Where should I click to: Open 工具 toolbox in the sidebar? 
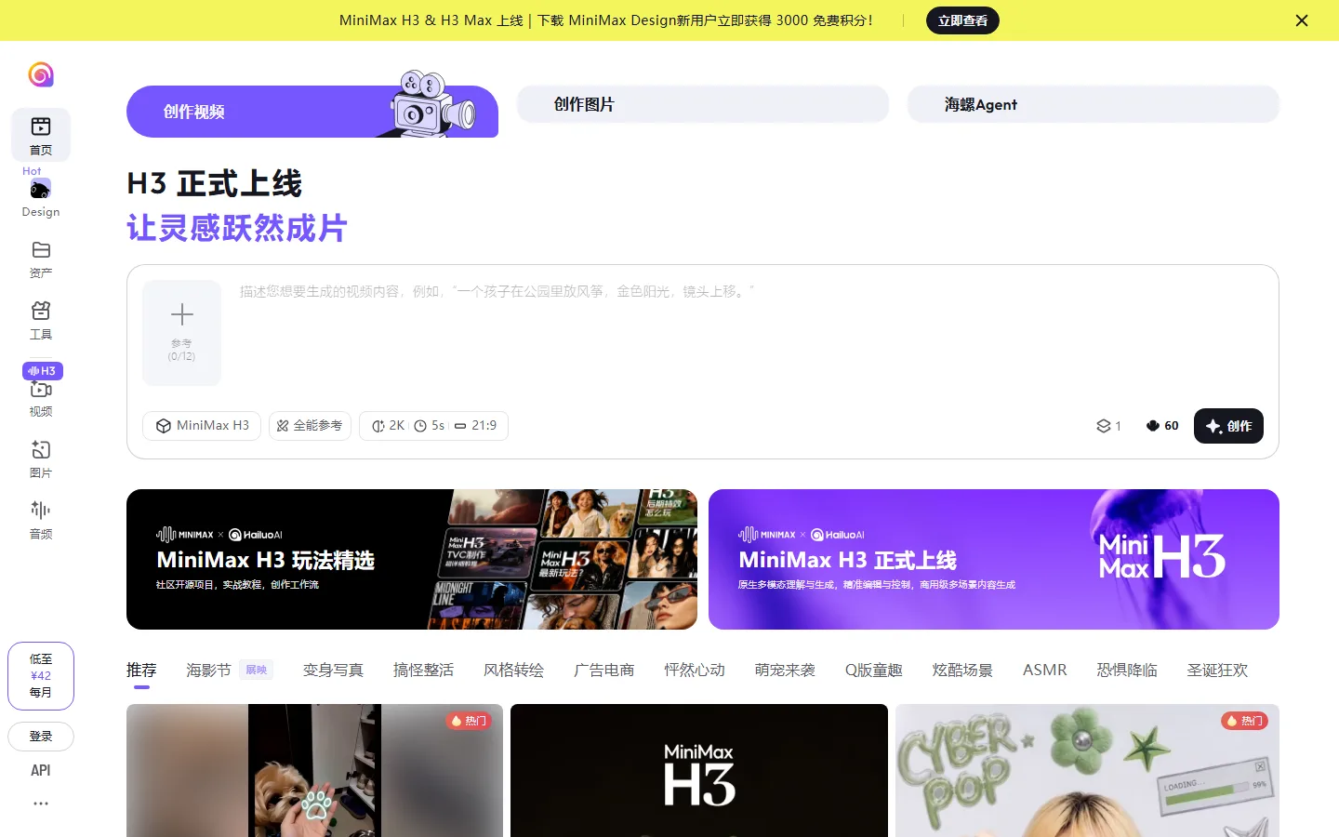coord(41,321)
